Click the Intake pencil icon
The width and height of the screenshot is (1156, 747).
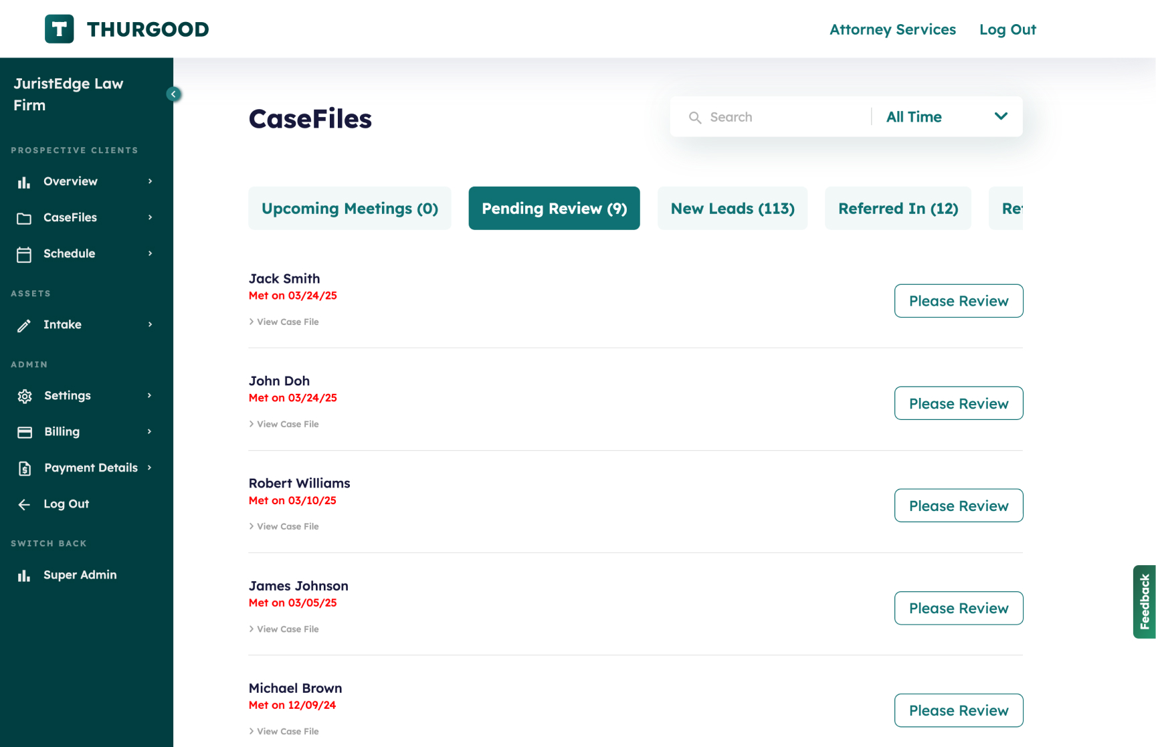(x=24, y=325)
